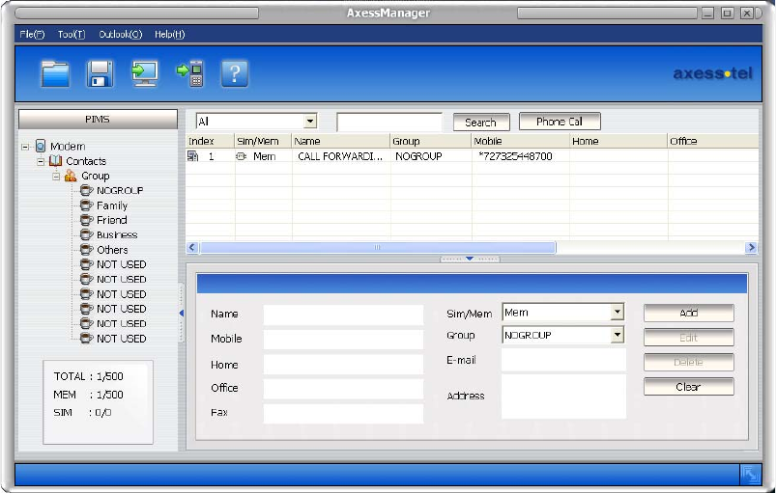Collapse the Contacts tree node
776x493 pixels.
click(41, 161)
